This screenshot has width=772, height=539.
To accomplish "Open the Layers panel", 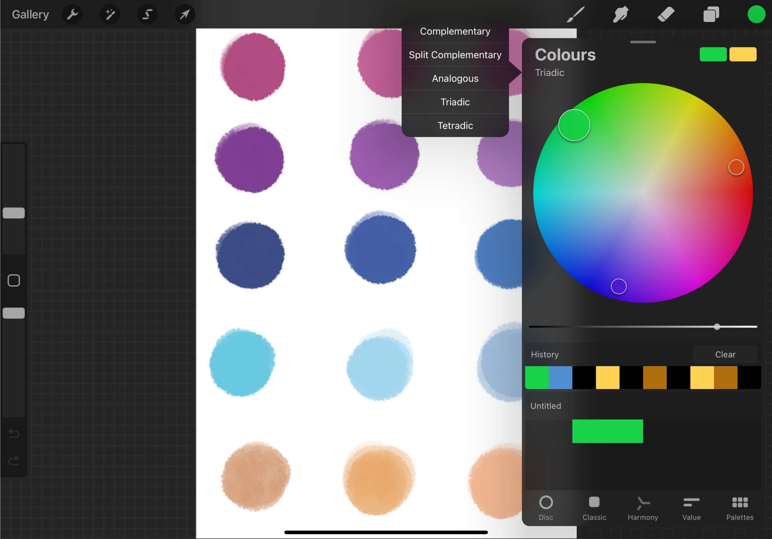I will [x=711, y=14].
